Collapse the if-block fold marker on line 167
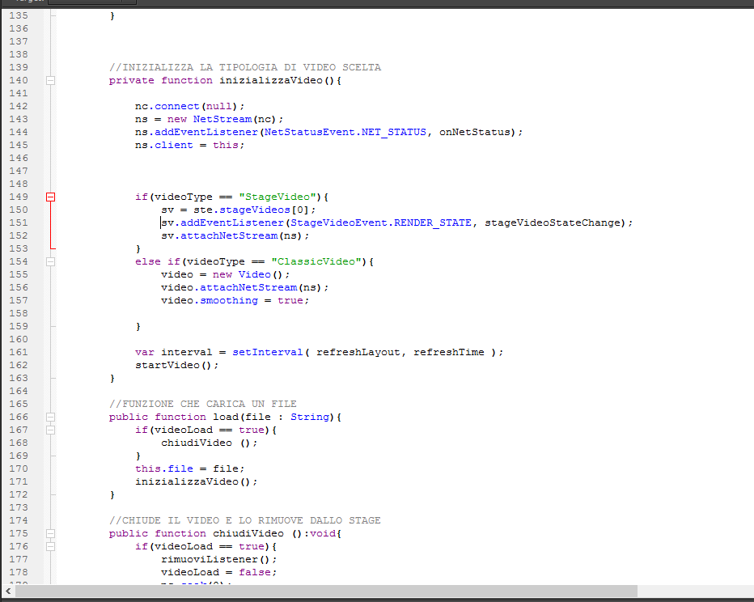 tap(50, 430)
